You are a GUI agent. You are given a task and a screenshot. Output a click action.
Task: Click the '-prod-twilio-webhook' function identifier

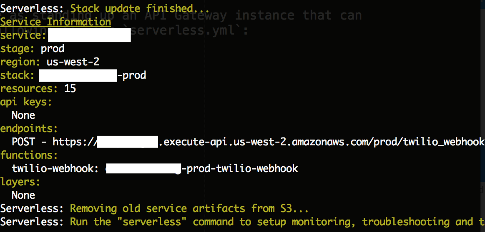(239, 168)
